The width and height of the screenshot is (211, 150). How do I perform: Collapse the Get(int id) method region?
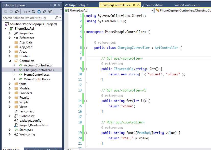[85, 101]
